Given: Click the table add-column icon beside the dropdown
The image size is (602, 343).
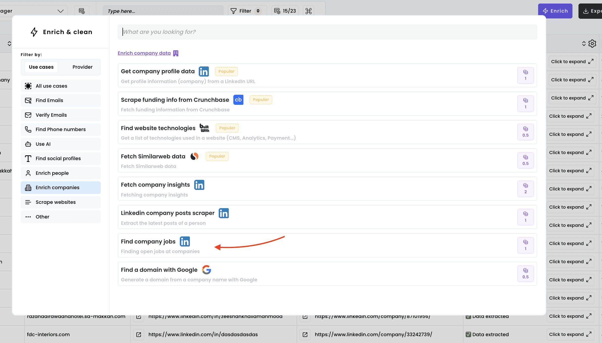Looking at the screenshot, I should click(x=82, y=11).
